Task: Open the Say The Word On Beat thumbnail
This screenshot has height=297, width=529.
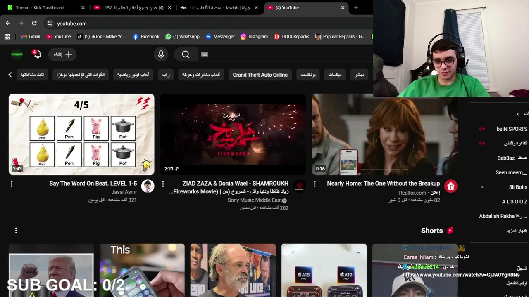Action: pyautogui.click(x=81, y=134)
